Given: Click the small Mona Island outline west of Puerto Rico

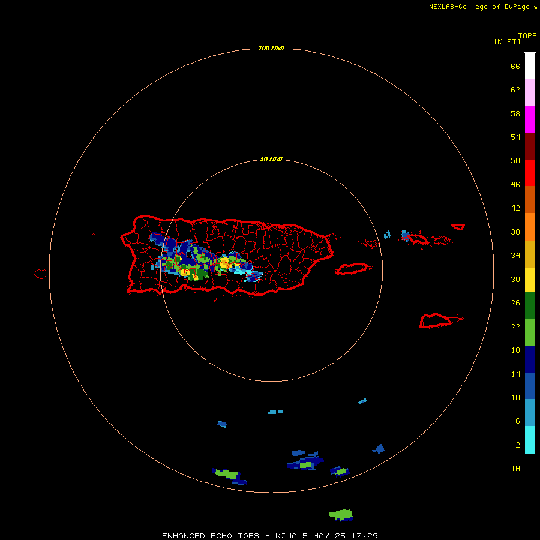Looking at the screenshot, I should click(41, 274).
